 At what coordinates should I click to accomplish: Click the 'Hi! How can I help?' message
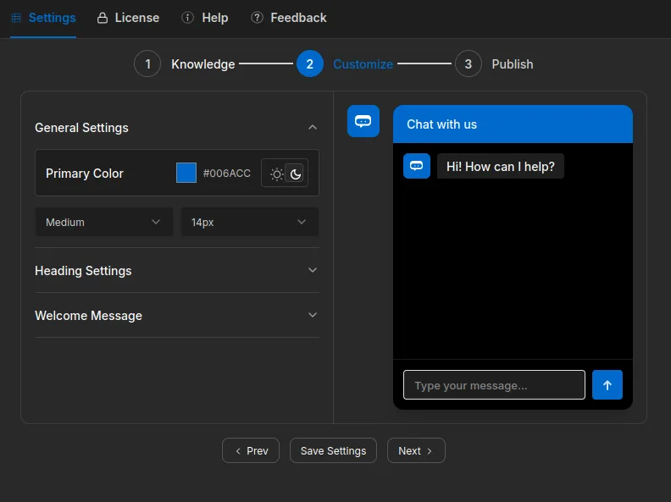tap(500, 166)
